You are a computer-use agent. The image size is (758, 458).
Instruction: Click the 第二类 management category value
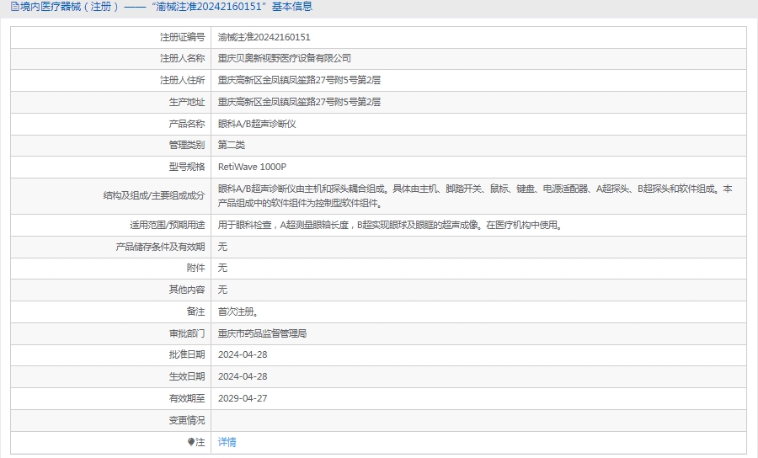[231, 145]
